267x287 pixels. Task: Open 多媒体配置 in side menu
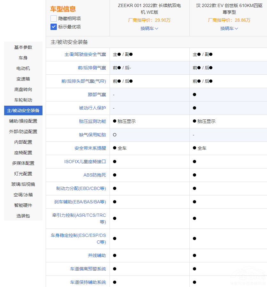click(x=23, y=163)
